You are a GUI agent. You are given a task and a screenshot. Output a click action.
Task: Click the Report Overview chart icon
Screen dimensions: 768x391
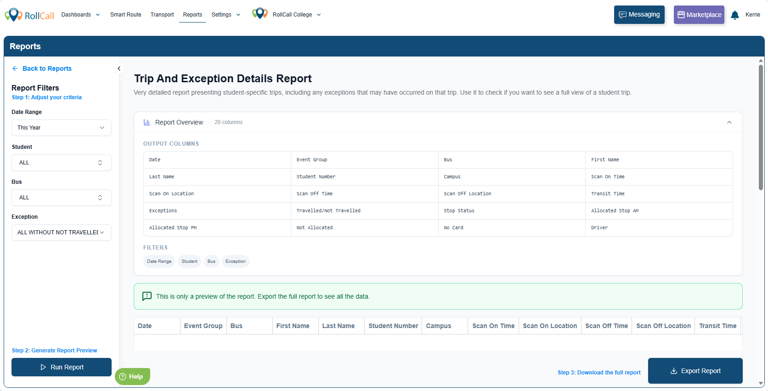pyautogui.click(x=147, y=122)
